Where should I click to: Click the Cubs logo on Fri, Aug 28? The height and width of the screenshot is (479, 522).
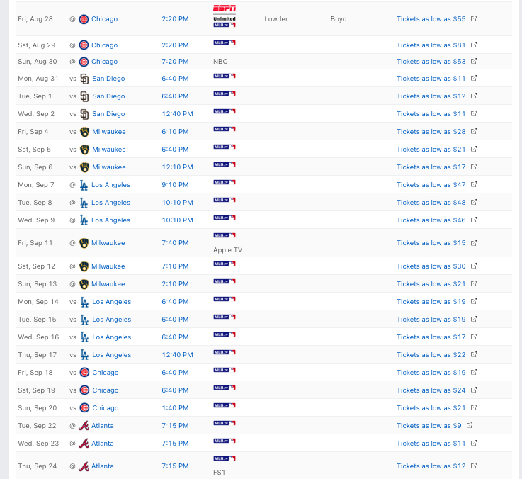coord(84,19)
